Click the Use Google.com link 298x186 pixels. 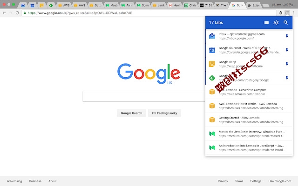point(279,181)
